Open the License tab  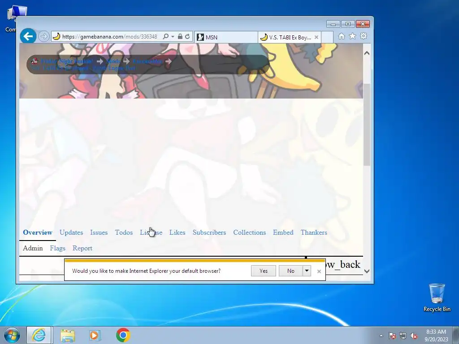[151, 232]
